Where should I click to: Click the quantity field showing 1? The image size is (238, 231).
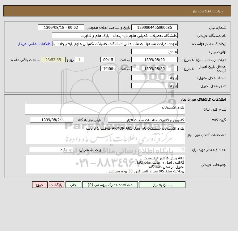click(162, 150)
